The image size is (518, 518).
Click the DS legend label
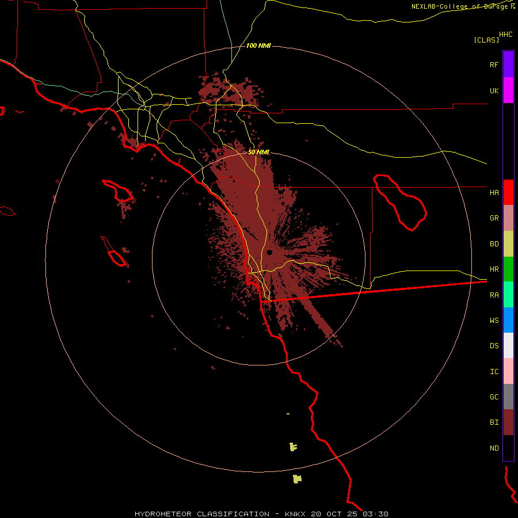point(494,346)
